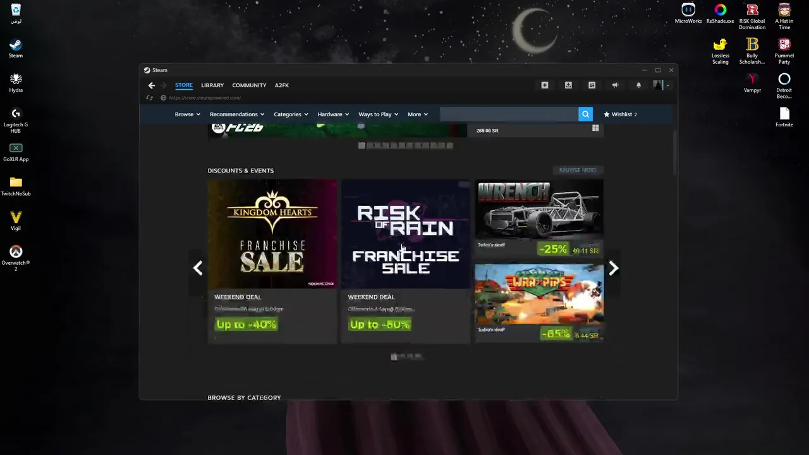Launch Bully Scholarship desktop shortcut

(752, 51)
